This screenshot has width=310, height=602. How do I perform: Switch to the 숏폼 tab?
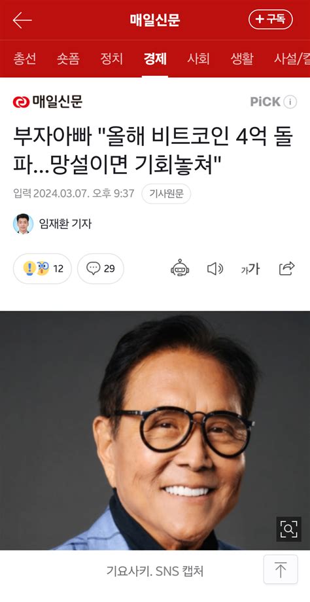(68, 59)
